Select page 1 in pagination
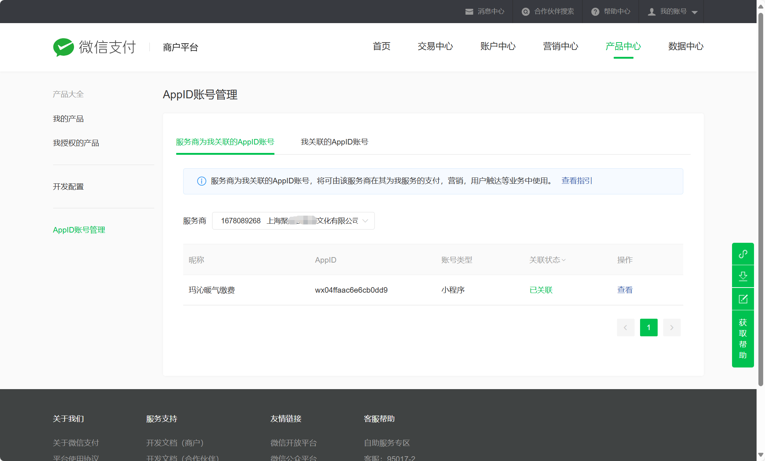Screen dimensions: 765x461 point(648,328)
